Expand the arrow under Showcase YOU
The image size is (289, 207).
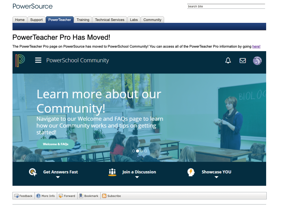216,177
